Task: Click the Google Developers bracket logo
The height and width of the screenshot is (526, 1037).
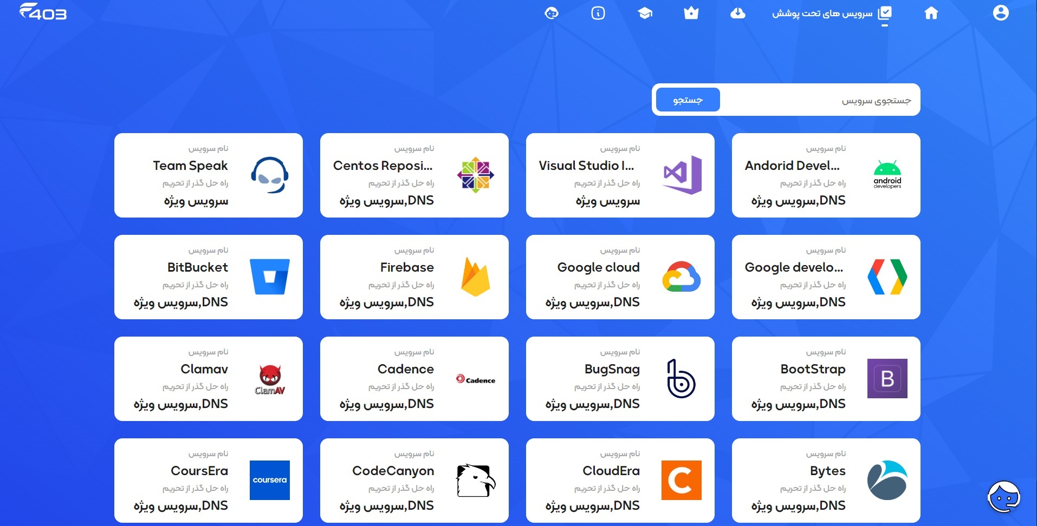Action: [x=887, y=277]
